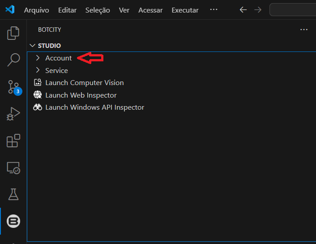Open the Run and Debug view

(13, 114)
